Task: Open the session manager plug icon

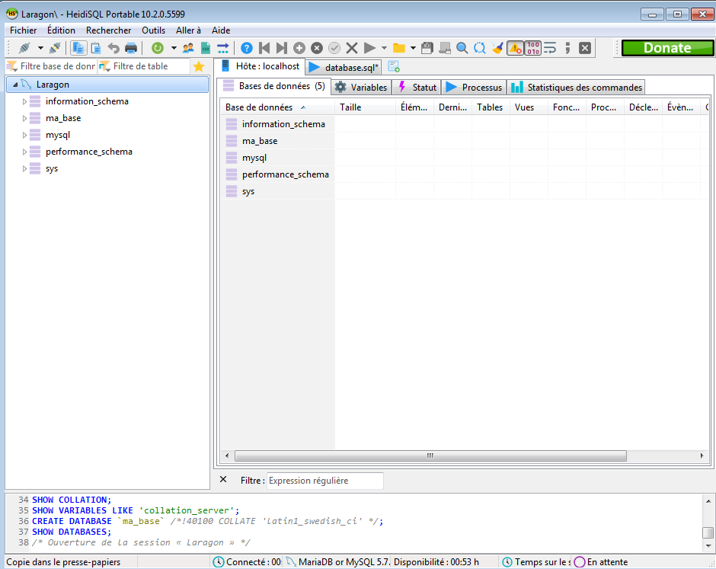Action: [24, 48]
